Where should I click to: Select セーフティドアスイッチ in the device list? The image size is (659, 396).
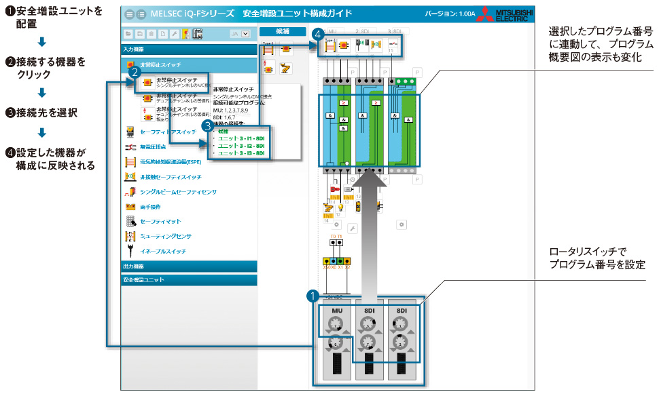pyautogui.click(x=165, y=131)
